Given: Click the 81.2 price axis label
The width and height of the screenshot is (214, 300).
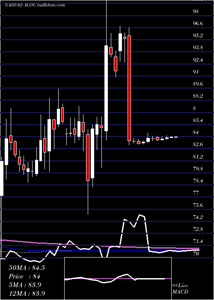Looking at the screenshot, I should click(198, 157).
